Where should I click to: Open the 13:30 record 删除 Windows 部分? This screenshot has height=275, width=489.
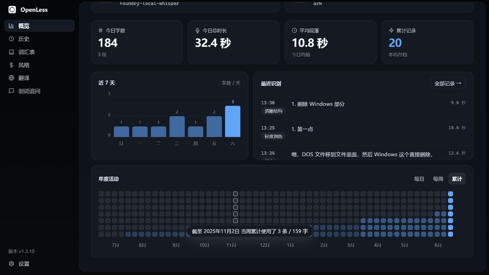click(363, 107)
